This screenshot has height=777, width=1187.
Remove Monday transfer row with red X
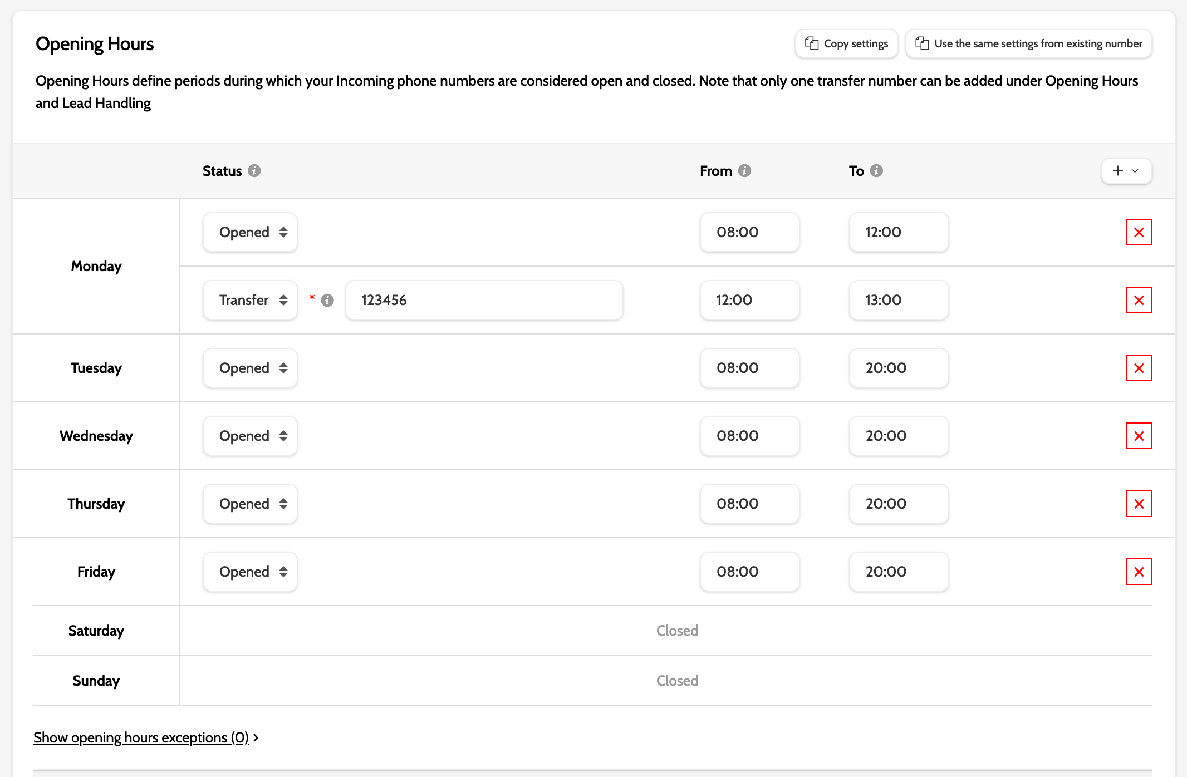pyautogui.click(x=1139, y=300)
